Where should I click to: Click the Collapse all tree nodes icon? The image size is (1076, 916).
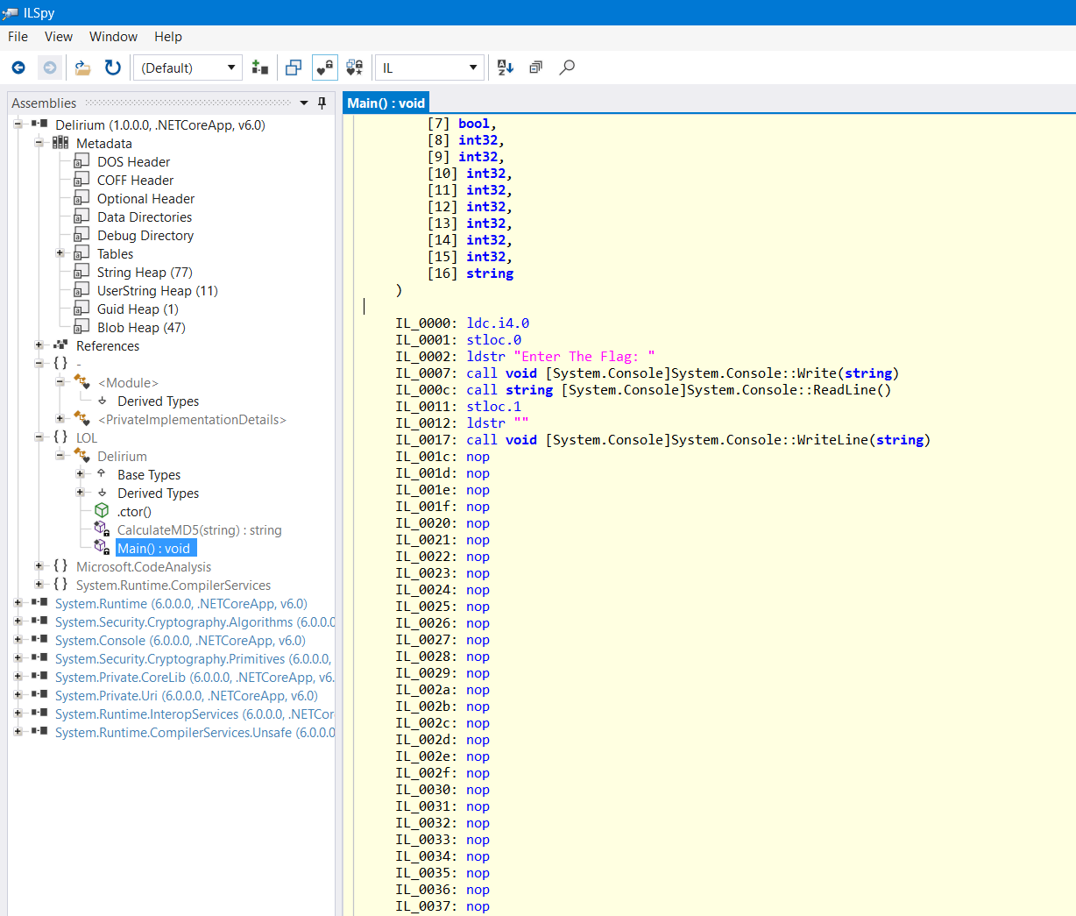[535, 67]
